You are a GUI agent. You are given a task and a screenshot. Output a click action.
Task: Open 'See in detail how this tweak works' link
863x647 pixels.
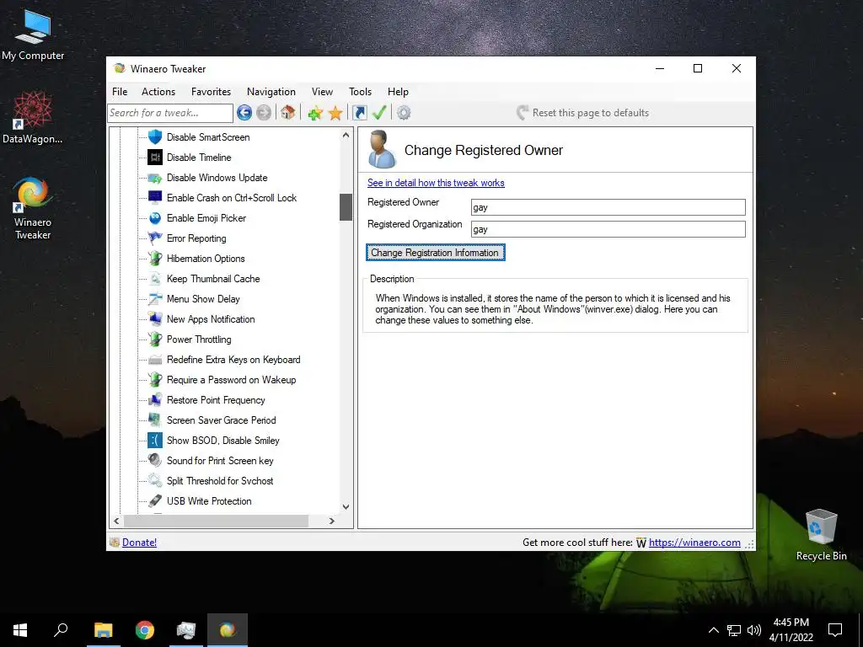click(436, 183)
